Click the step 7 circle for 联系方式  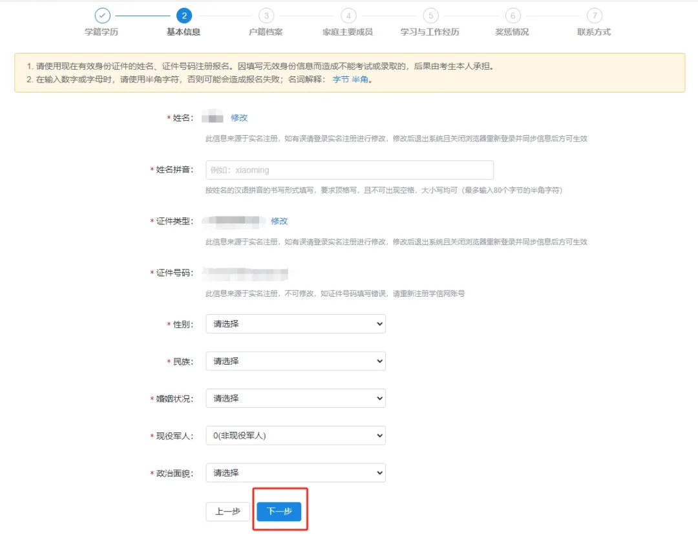595,16
